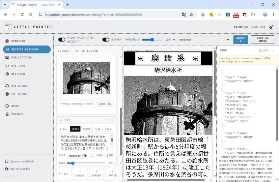Viewport: 279px width, 182px height.
Task: Open Buy me a coffee link
Action: 17,168
